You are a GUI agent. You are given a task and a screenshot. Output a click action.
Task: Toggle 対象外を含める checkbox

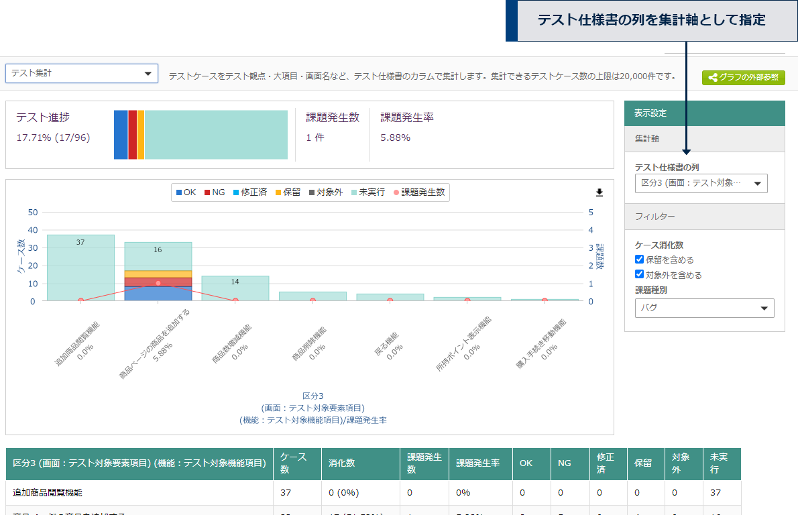639,274
